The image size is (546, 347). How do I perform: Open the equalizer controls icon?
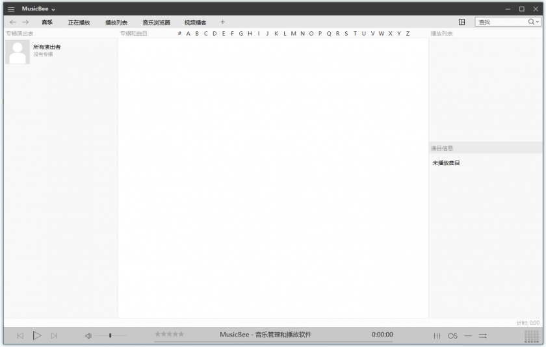coord(437,335)
